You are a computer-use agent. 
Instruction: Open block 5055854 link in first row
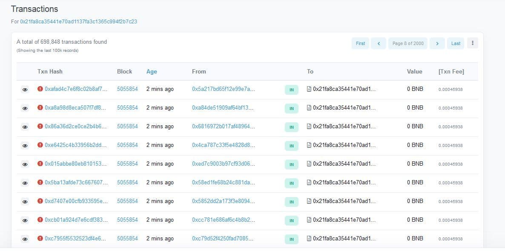127,89
